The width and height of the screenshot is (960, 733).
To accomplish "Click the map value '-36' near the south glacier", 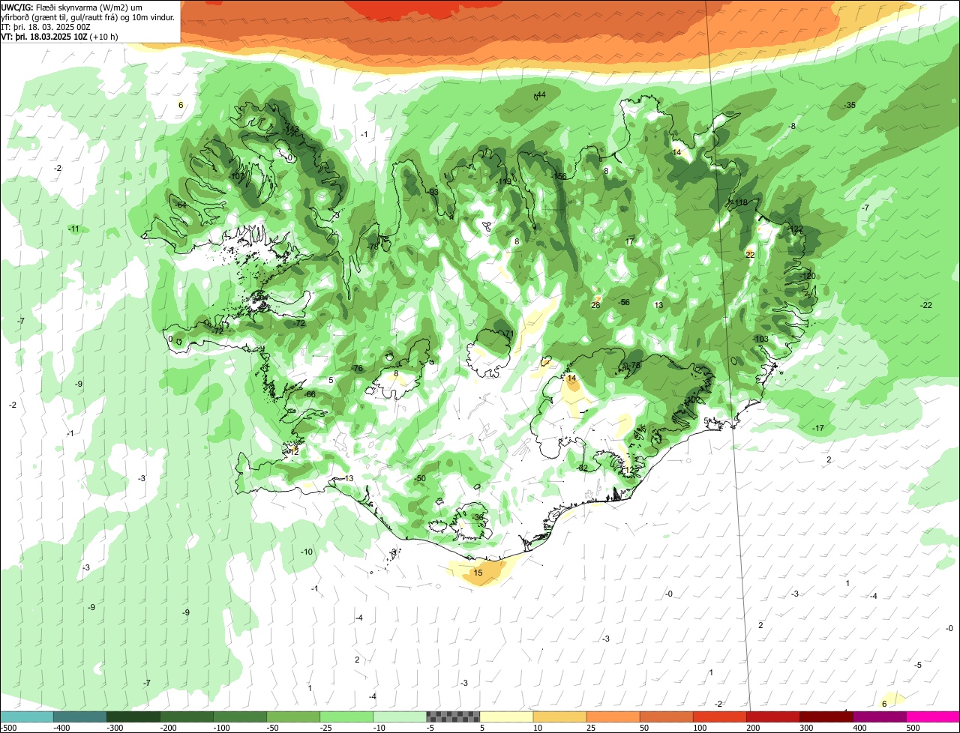I will pos(478,517).
